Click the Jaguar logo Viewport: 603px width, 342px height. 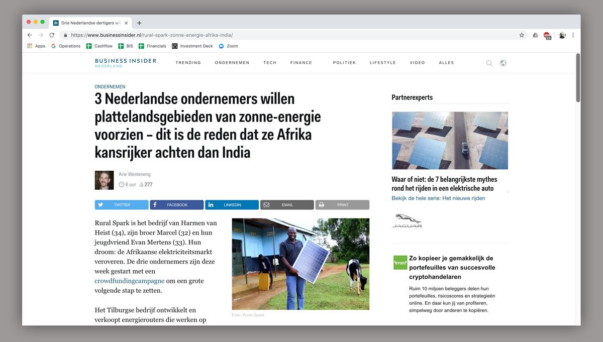[x=407, y=220]
